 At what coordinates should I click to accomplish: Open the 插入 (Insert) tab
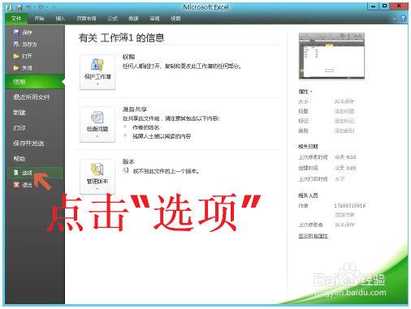[60, 19]
